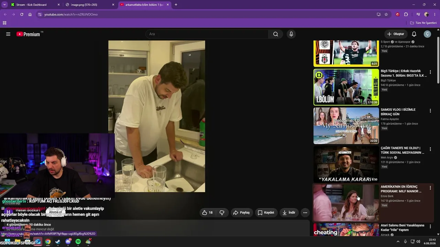Image resolution: width=440 pixels, height=247 pixels.
Task: Visit the Fatma Ayaydın channel
Action: point(390,119)
